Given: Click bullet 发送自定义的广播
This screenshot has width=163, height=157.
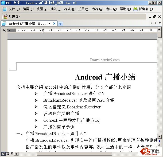Looking at the screenshot, I should click(61, 113).
